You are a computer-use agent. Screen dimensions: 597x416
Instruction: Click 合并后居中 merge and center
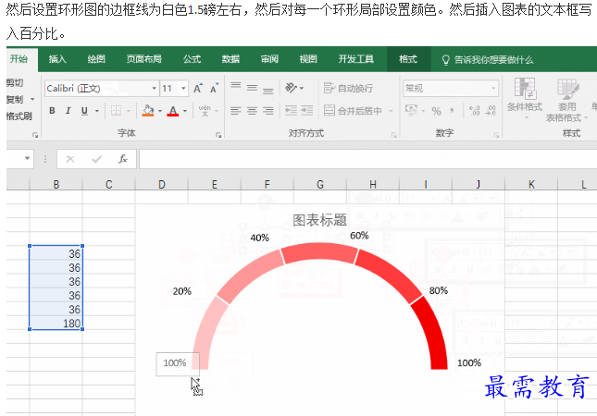coord(353,111)
